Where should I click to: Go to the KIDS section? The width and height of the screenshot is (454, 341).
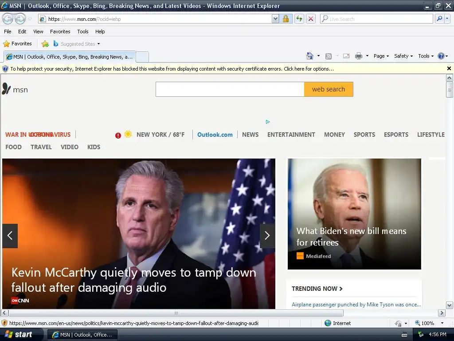click(94, 147)
